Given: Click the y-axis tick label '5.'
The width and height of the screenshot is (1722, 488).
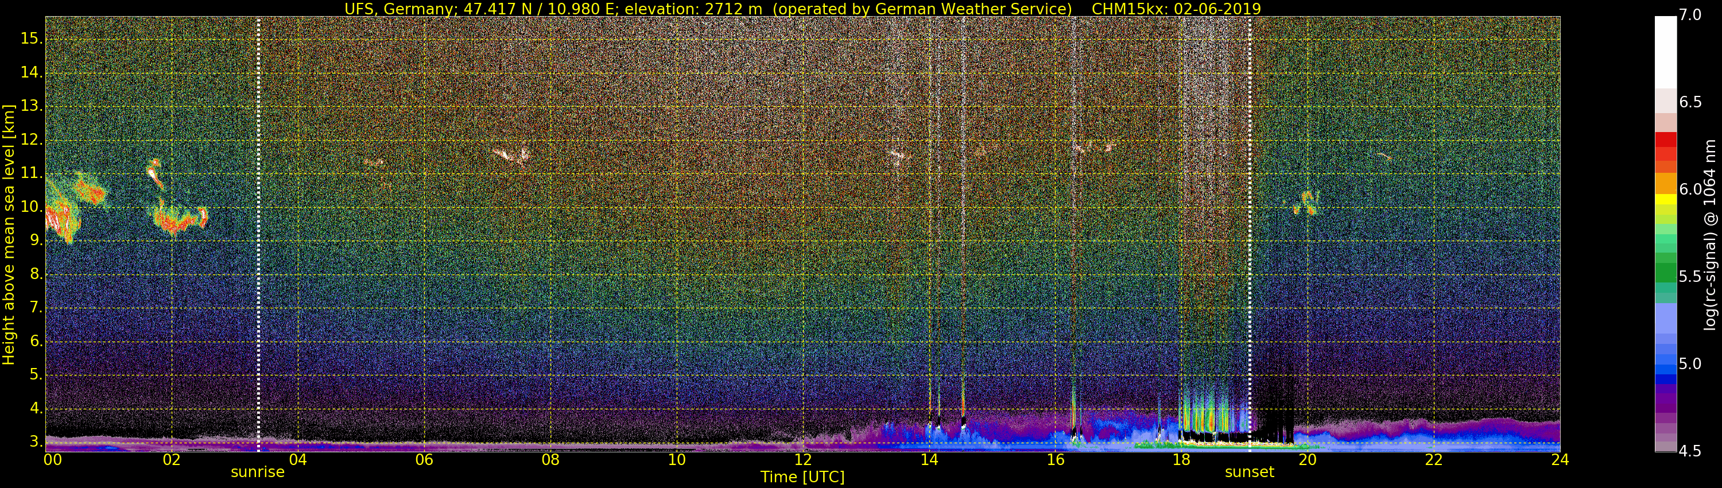Looking at the screenshot, I should click(x=36, y=374).
